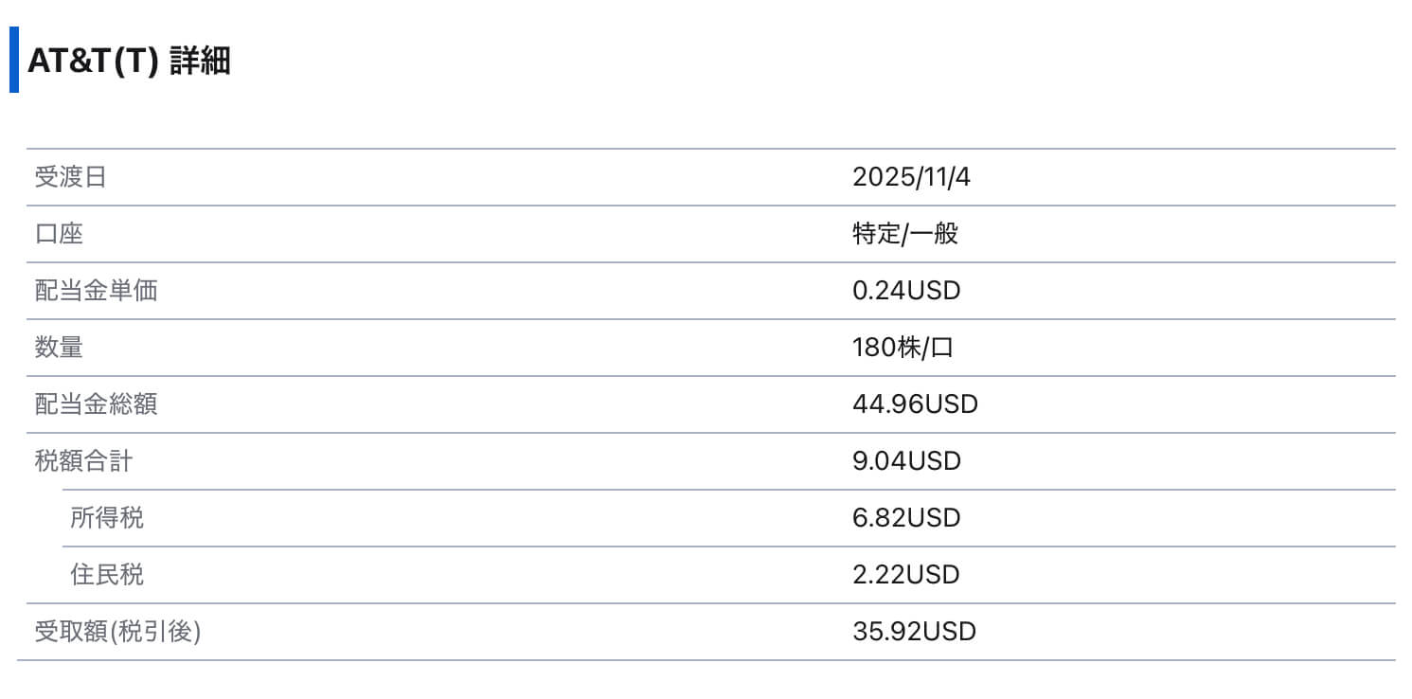Click the 口座 row label
Viewport: 1412px width, 699px height.
click(x=59, y=234)
